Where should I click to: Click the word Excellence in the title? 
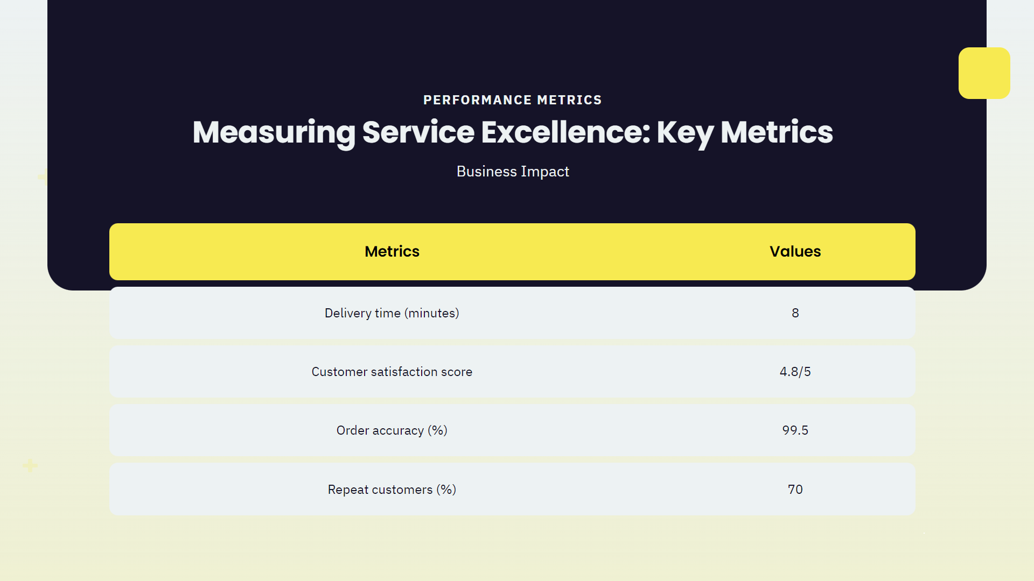pos(565,132)
